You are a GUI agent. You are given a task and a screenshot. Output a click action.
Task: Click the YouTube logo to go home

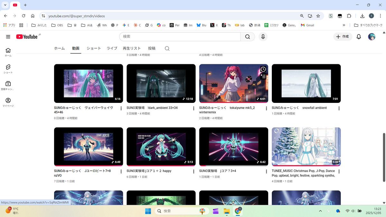[x=27, y=37]
